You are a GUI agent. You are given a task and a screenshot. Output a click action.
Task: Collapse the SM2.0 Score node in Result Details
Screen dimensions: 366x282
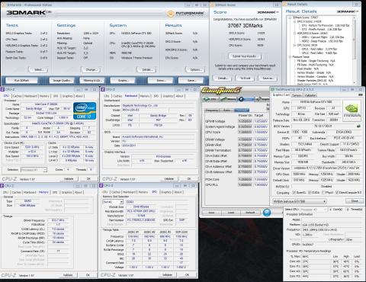pyautogui.click(x=294, y=21)
